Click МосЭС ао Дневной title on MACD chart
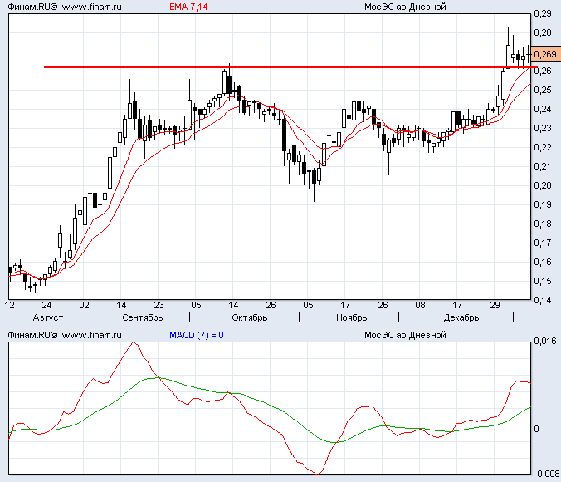Screen dimensions: 561x482 [x=405, y=335]
